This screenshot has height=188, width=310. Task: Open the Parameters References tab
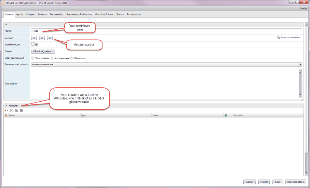tap(79, 15)
